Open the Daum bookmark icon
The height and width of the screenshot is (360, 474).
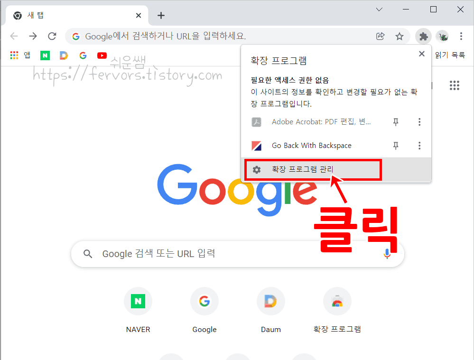[x=64, y=55]
